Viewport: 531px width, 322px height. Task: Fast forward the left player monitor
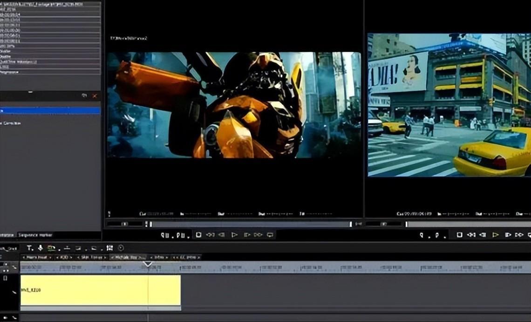click(x=258, y=234)
